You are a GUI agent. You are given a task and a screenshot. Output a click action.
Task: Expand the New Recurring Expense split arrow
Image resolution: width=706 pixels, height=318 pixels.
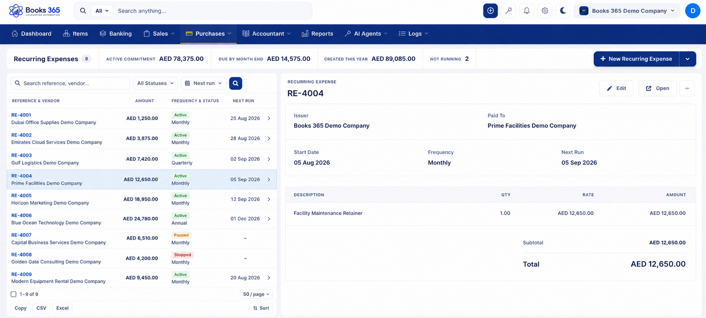[687, 59]
